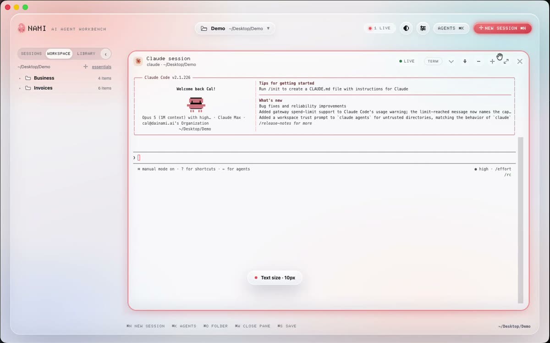The image size is (550, 343).
Task: Click the Claude pixel mascot image
Action: 196,105
